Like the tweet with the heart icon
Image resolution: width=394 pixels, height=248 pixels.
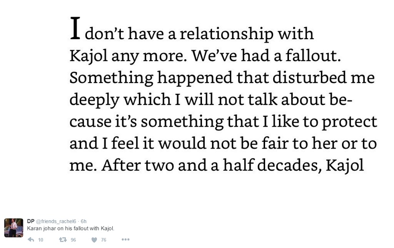coord(94,239)
